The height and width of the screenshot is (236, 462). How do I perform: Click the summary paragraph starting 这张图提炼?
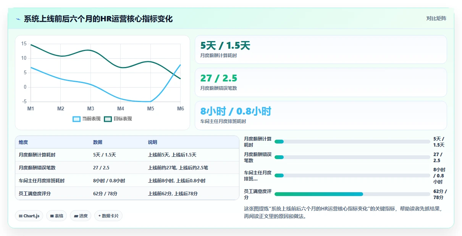343,212
